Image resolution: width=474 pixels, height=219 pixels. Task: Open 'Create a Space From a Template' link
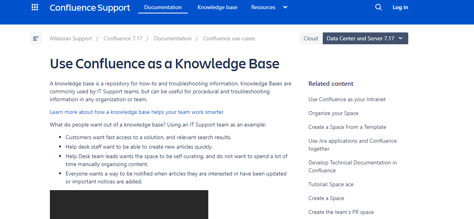[347, 127]
